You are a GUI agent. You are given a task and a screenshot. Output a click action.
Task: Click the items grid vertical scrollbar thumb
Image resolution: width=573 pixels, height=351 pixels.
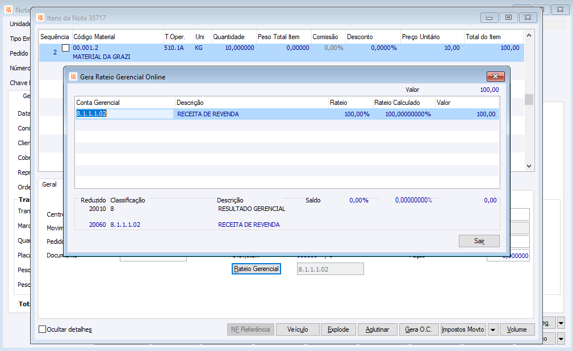click(529, 100)
